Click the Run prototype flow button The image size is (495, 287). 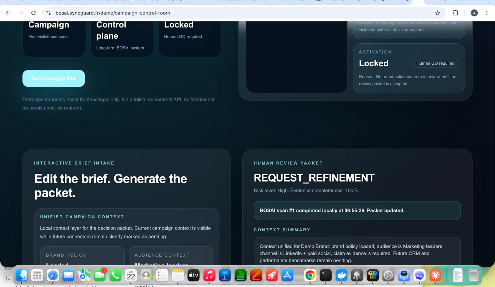[54, 79]
